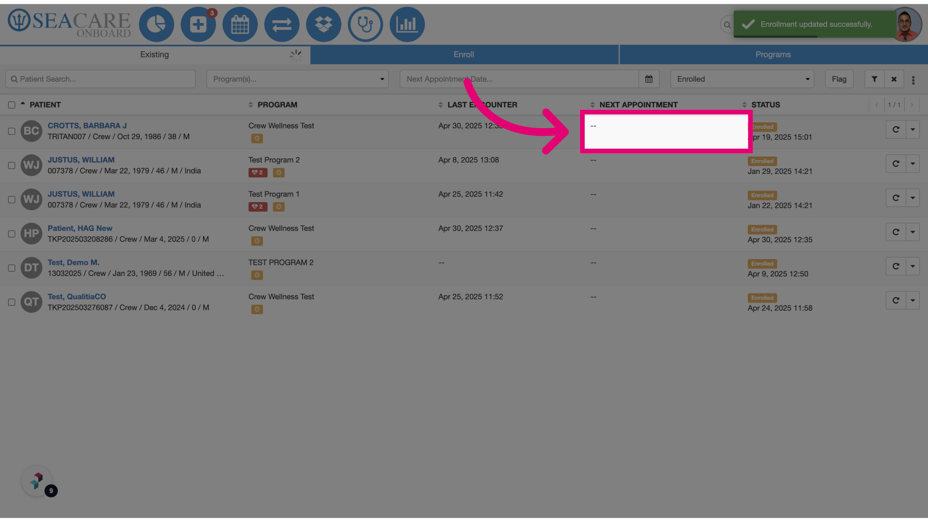Screen dimensions: 928x522
Task: Click the Flag filter button
Action: tap(839, 79)
